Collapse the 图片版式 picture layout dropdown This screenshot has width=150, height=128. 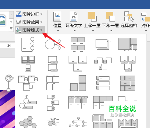pos(29,30)
